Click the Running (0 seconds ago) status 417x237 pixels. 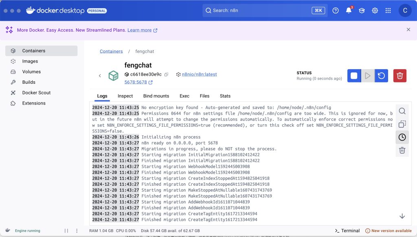coord(319,78)
